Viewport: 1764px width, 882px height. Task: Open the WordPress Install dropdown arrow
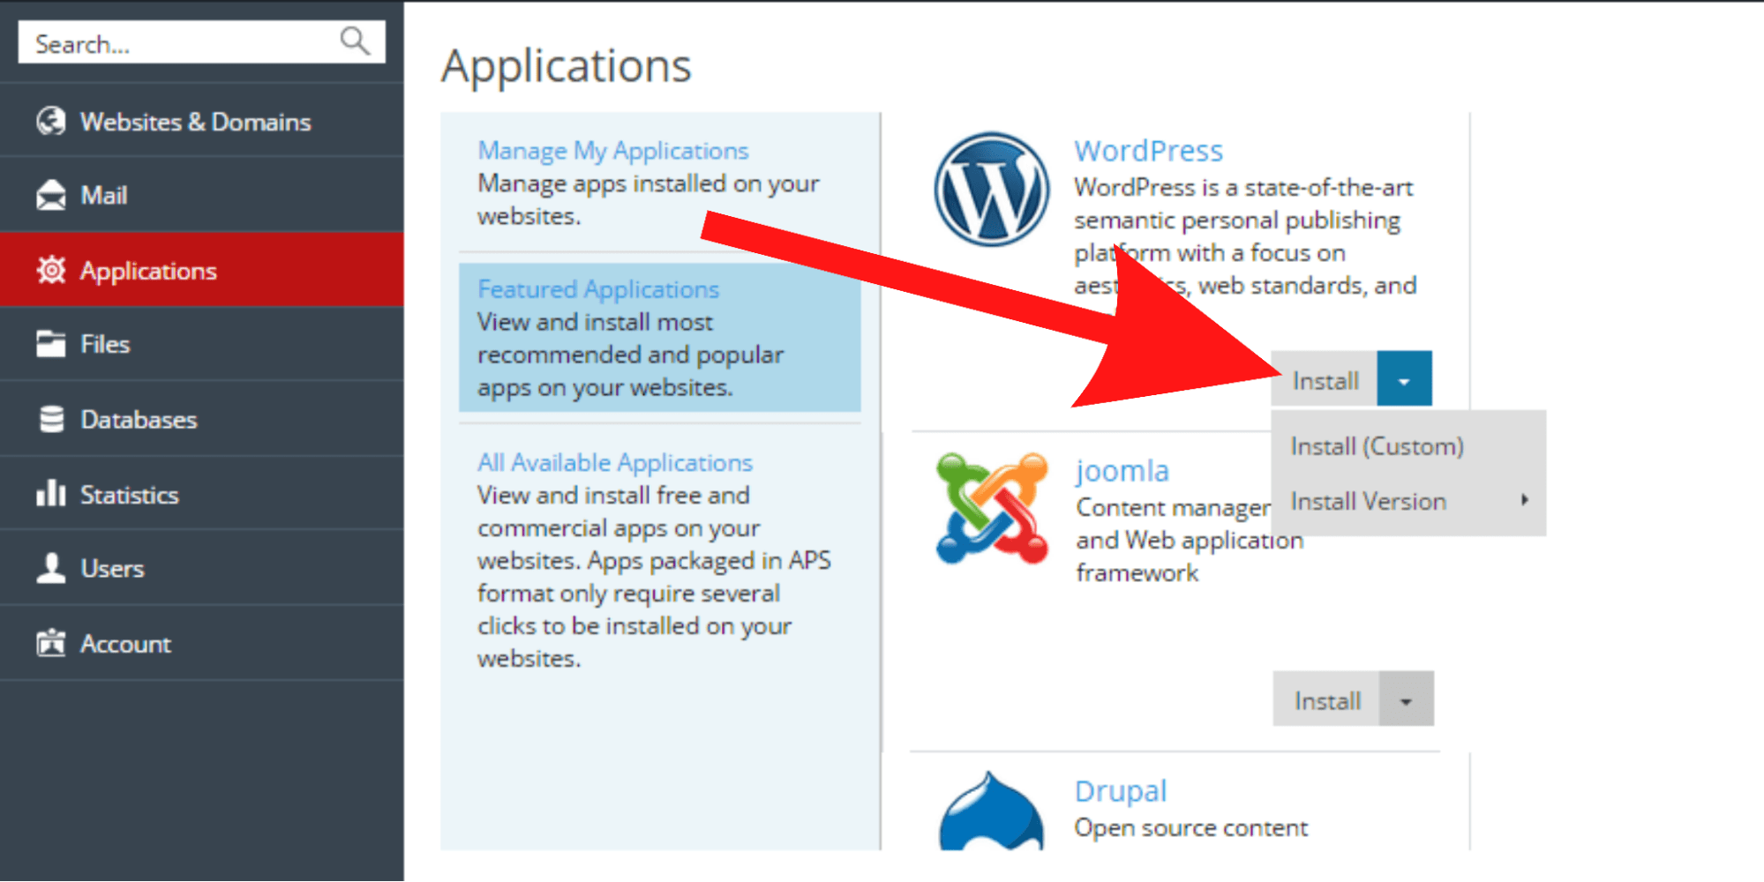[1404, 377]
